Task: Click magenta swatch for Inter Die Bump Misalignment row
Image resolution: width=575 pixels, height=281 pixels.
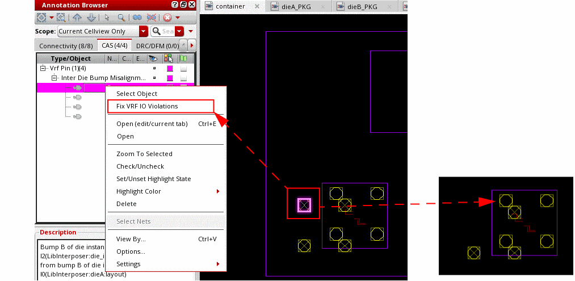Action: [x=170, y=78]
